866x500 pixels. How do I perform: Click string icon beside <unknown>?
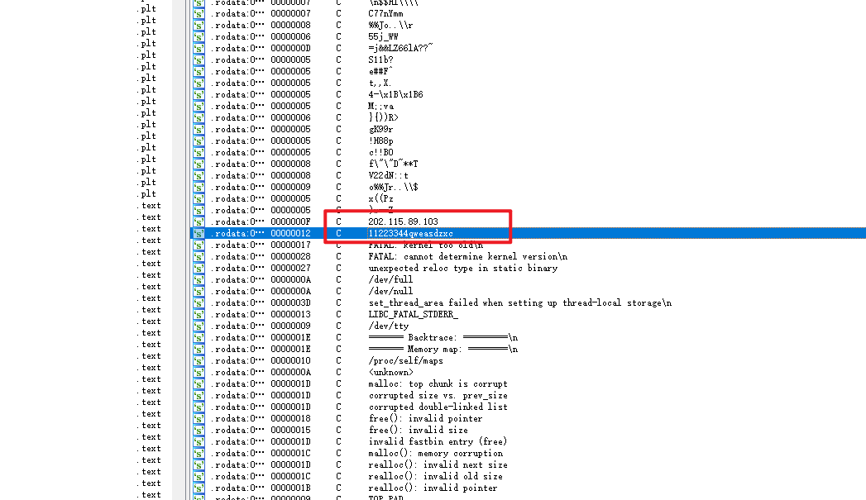199,373
